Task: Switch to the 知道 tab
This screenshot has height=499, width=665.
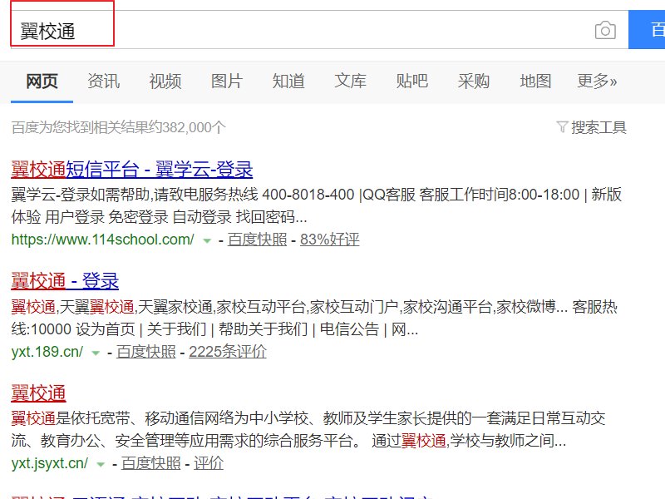Action: pyautogui.click(x=288, y=81)
